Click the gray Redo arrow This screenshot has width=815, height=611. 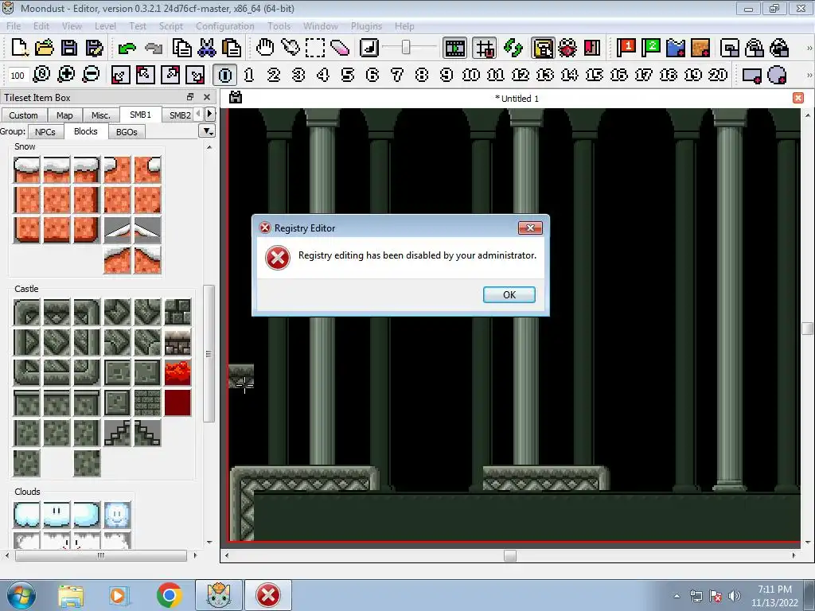tap(154, 49)
